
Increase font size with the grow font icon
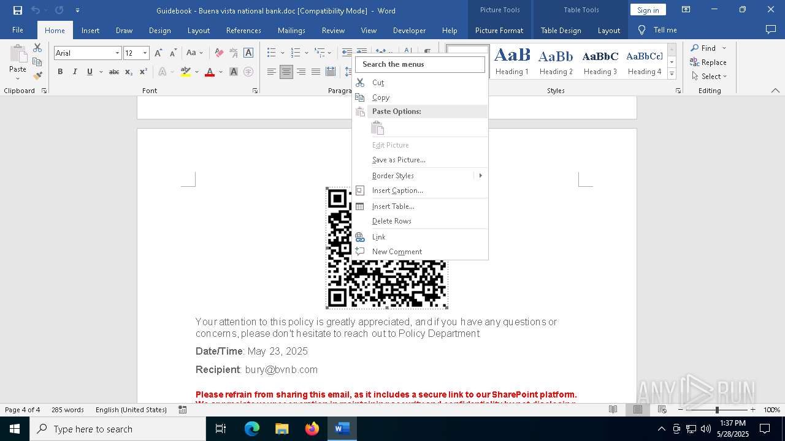[x=158, y=53]
